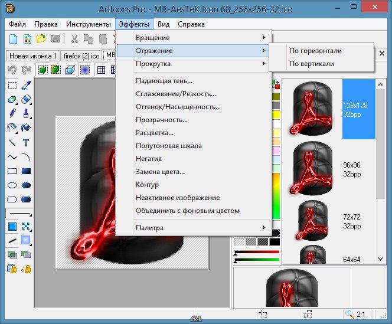Select the empty rectangle shape tool

[x=12, y=171]
